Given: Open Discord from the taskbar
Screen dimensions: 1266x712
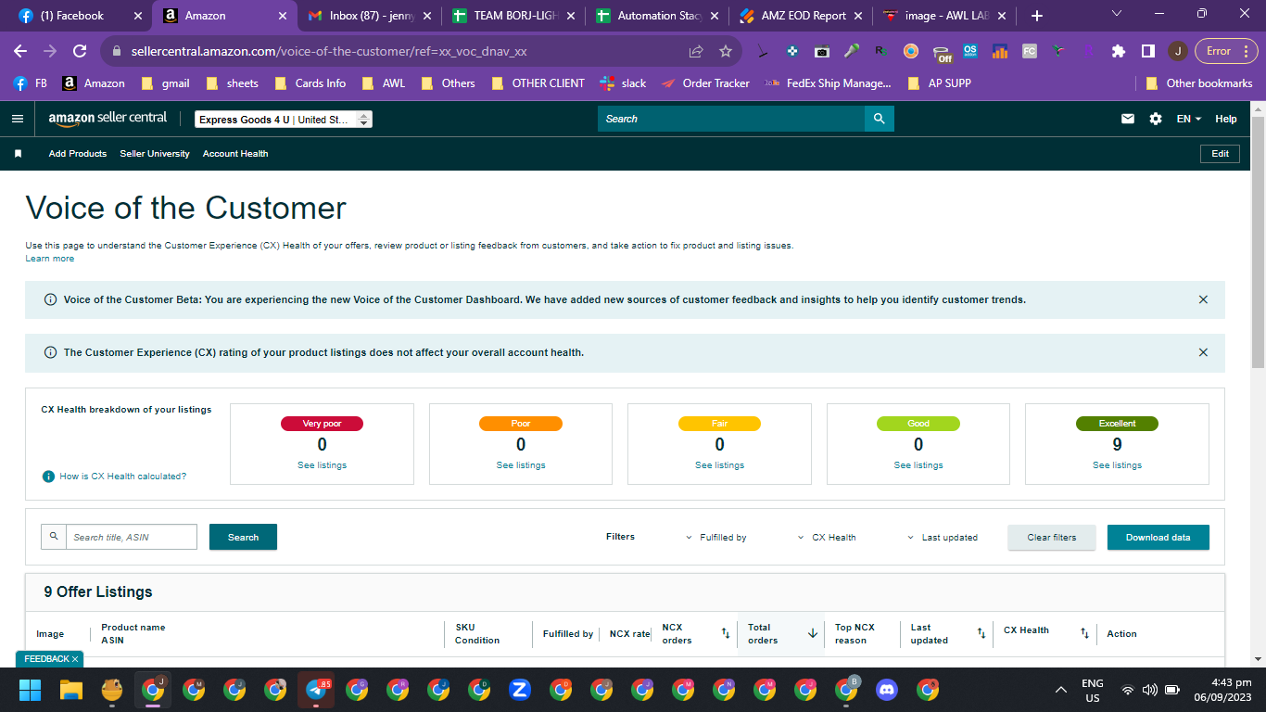Looking at the screenshot, I should (887, 690).
